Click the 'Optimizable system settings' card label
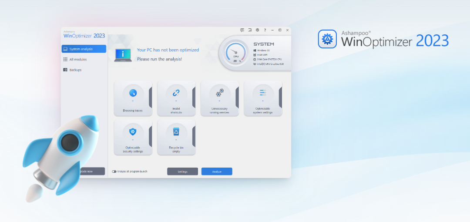The height and width of the screenshot is (222, 470). pos(262,111)
